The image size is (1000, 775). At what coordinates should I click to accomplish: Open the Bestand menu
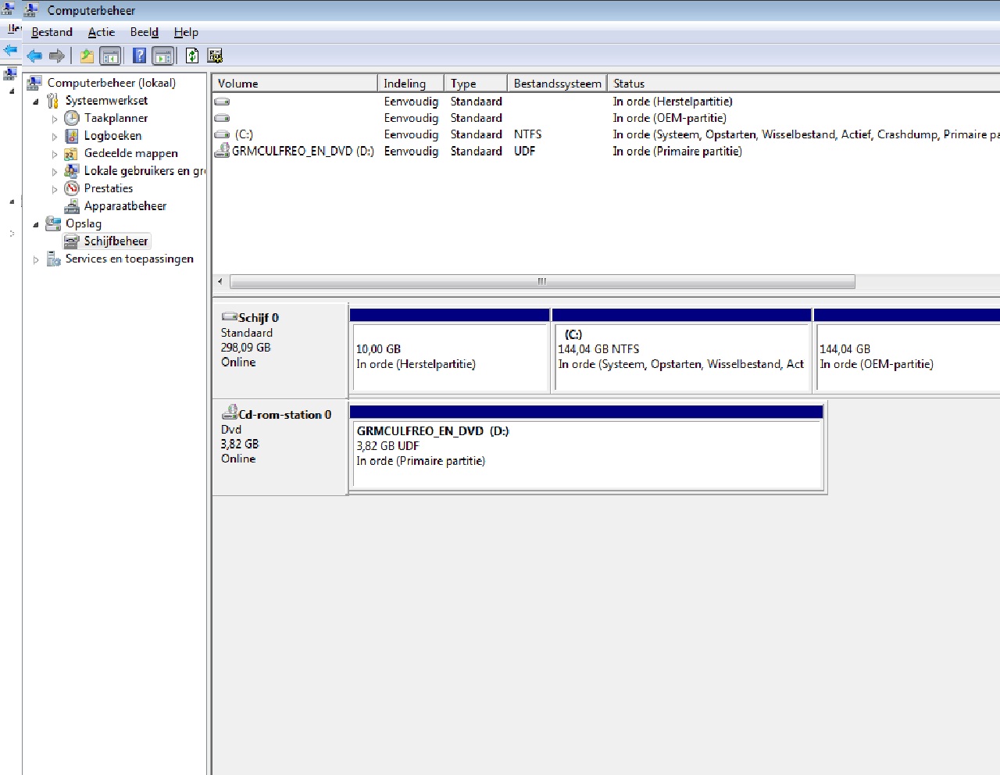pos(52,32)
